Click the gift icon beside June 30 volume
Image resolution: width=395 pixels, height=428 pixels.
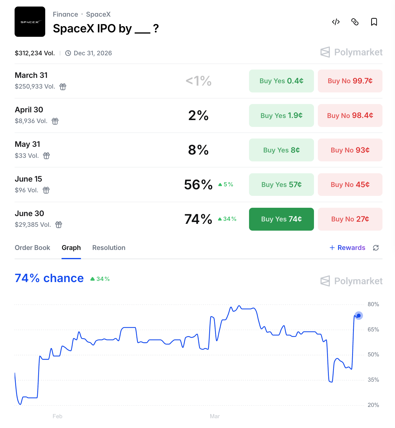[x=59, y=225]
